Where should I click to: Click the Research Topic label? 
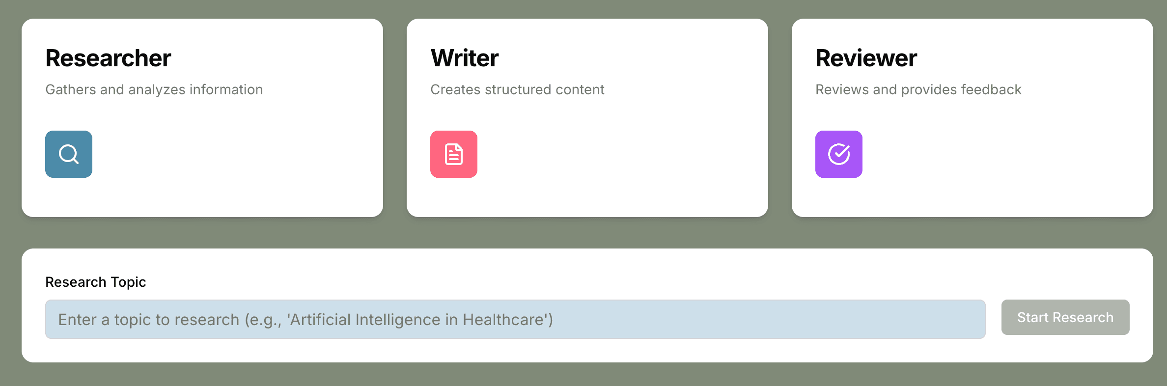(x=96, y=282)
